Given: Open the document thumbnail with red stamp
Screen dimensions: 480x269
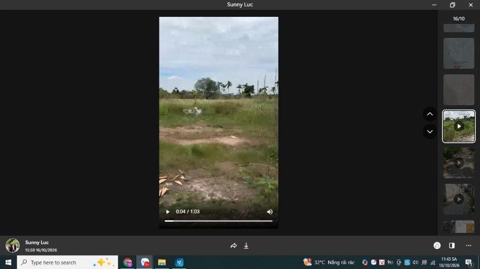Looking at the screenshot, I should click(x=458, y=53).
